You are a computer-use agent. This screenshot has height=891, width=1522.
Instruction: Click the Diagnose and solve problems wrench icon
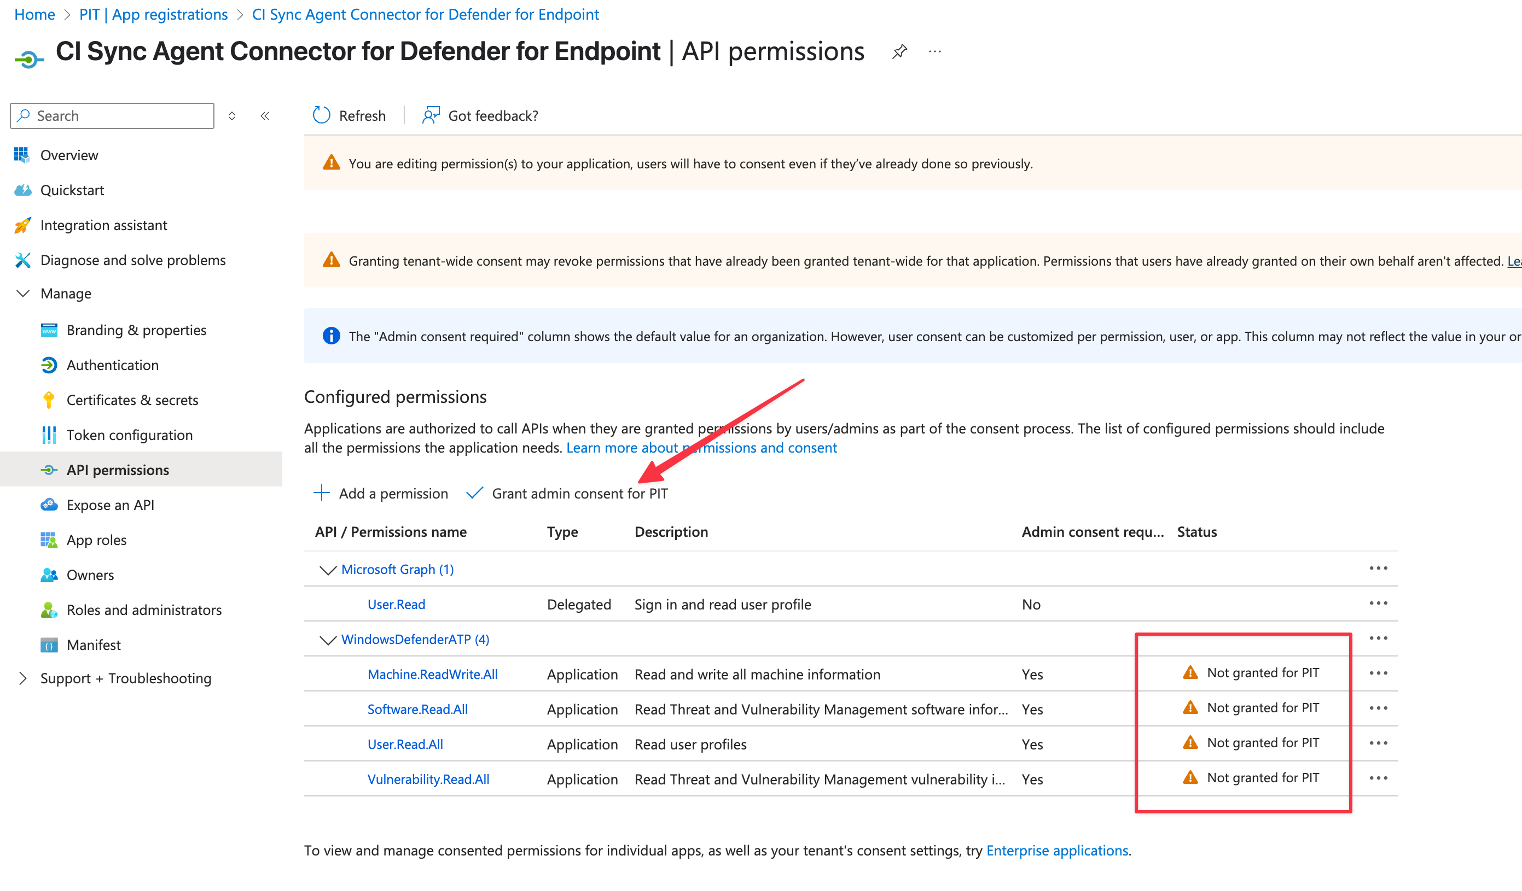(x=22, y=260)
